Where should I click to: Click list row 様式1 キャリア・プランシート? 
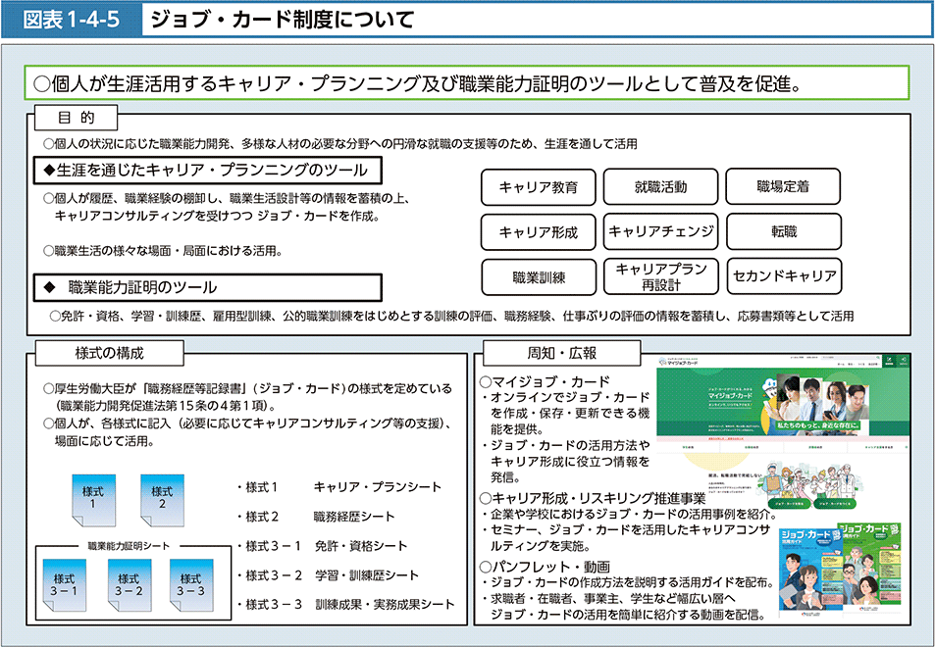tap(338, 487)
